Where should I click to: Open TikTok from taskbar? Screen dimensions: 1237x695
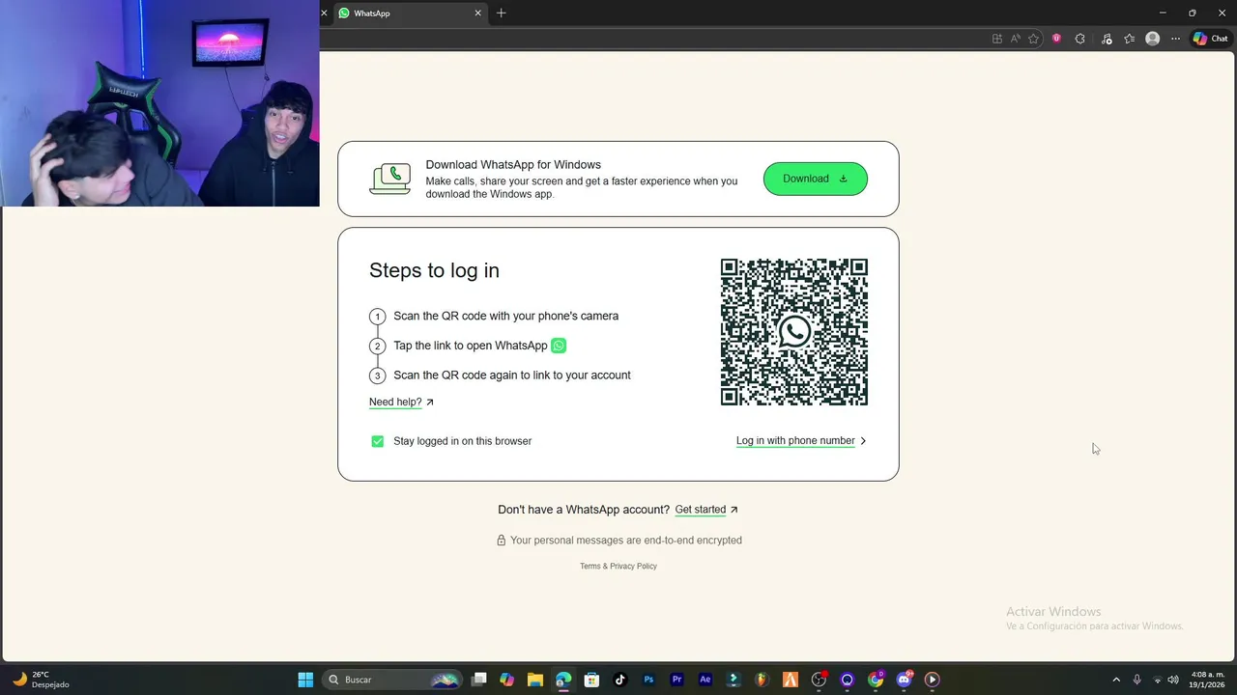pyautogui.click(x=619, y=680)
